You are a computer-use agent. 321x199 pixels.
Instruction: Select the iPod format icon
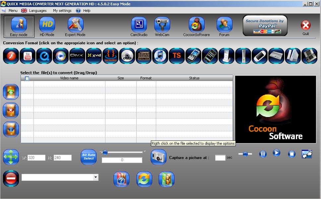(226, 56)
